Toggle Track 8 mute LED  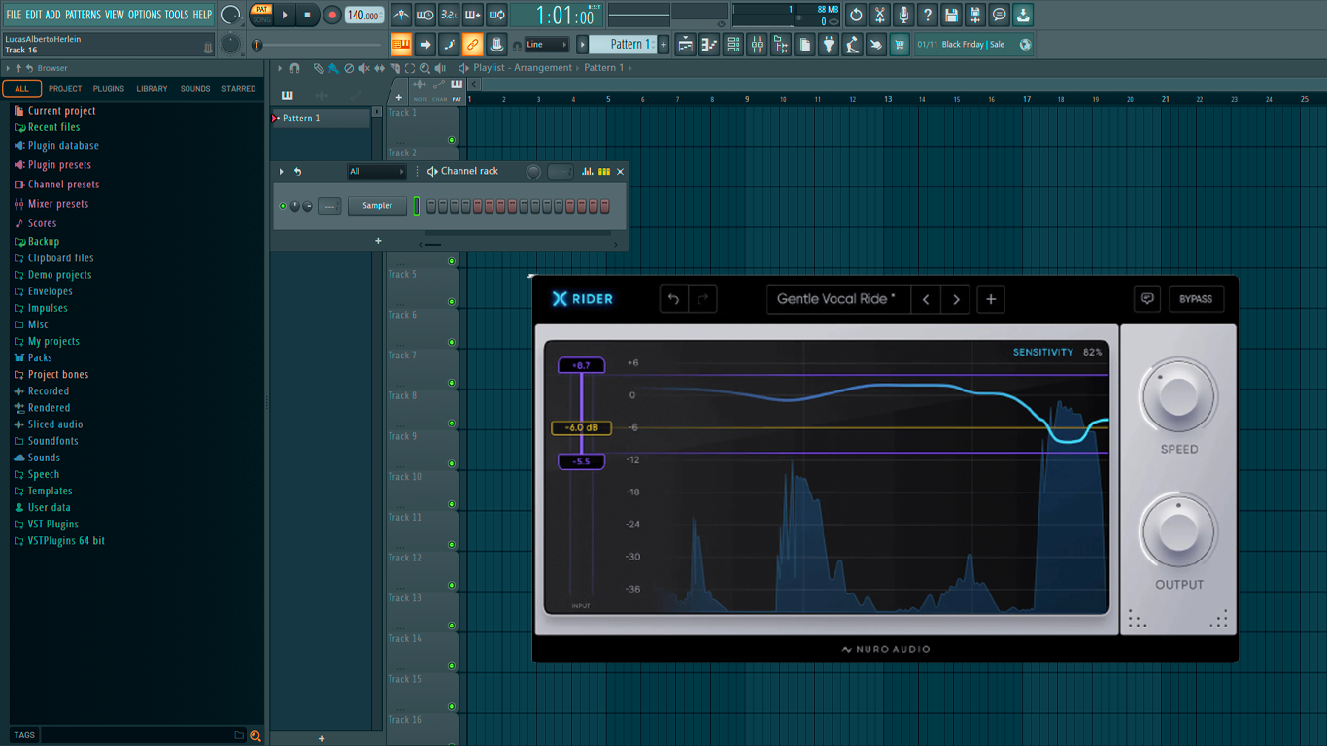[x=452, y=423]
